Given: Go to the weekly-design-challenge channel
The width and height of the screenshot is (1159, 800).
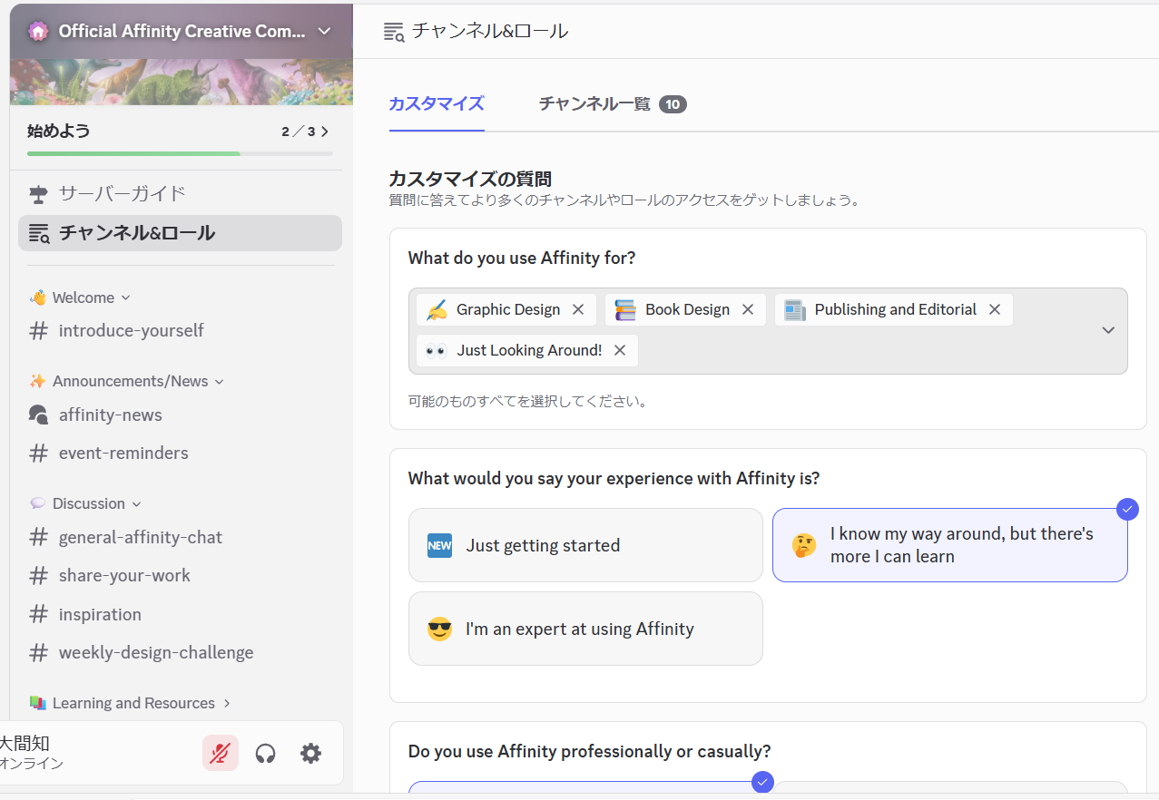Looking at the screenshot, I should [x=155, y=652].
